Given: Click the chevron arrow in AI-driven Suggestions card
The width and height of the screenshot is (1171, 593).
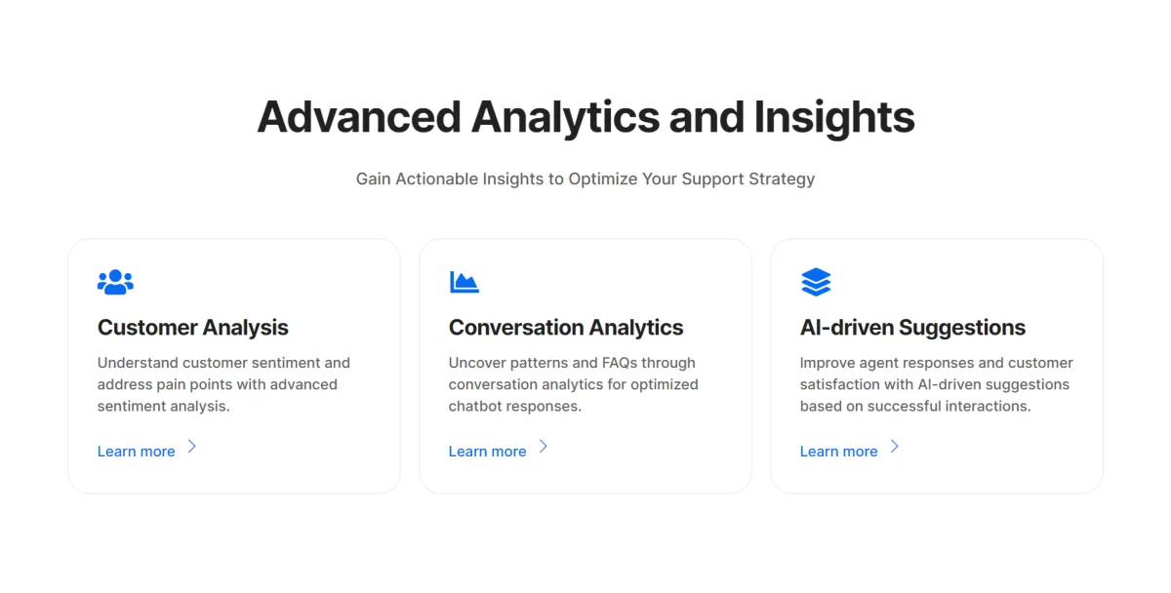Looking at the screenshot, I should tap(895, 447).
